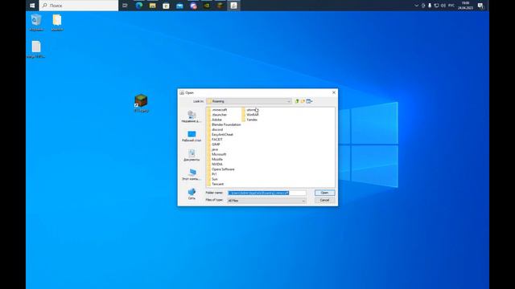
Task: Select the GIMP folder
Action: tap(214, 144)
